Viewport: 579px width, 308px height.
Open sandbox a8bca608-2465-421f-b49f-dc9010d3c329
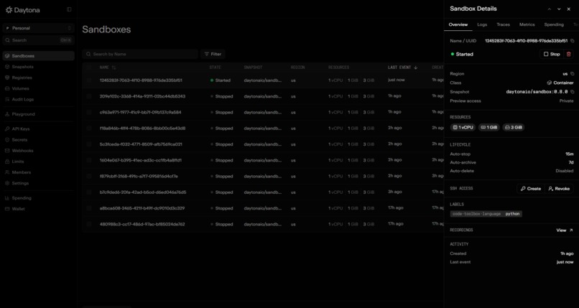click(x=142, y=208)
